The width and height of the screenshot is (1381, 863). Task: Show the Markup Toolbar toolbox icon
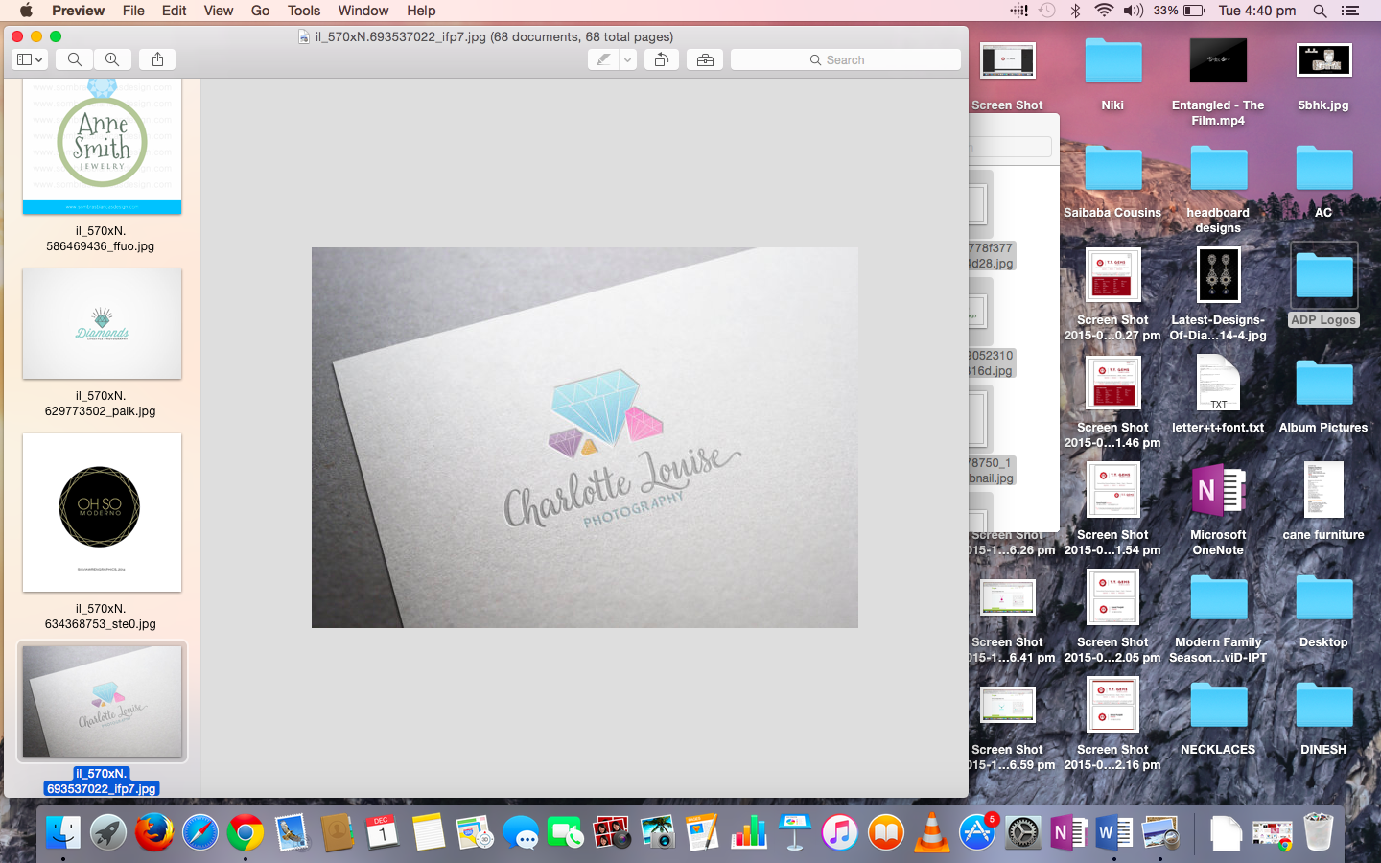click(x=705, y=59)
